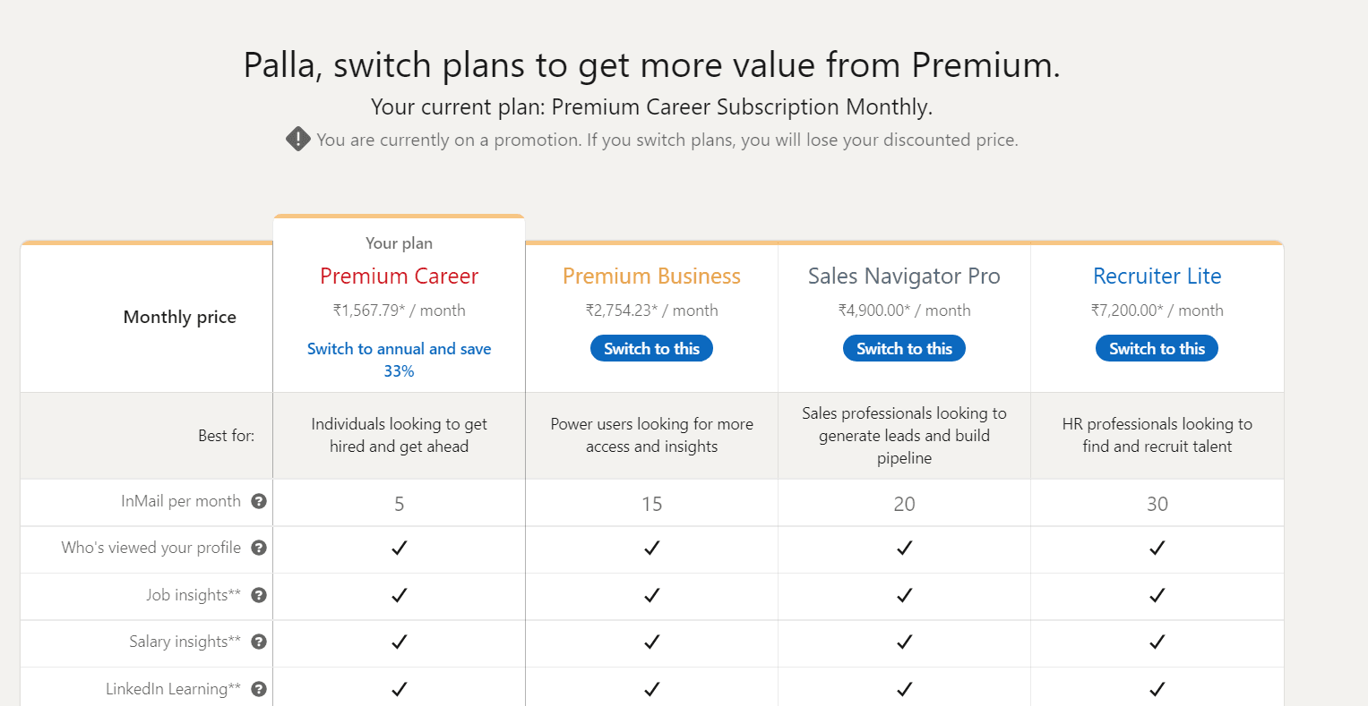Open the Job insights help tooltip
The height and width of the screenshot is (706, 1368).
click(259, 595)
